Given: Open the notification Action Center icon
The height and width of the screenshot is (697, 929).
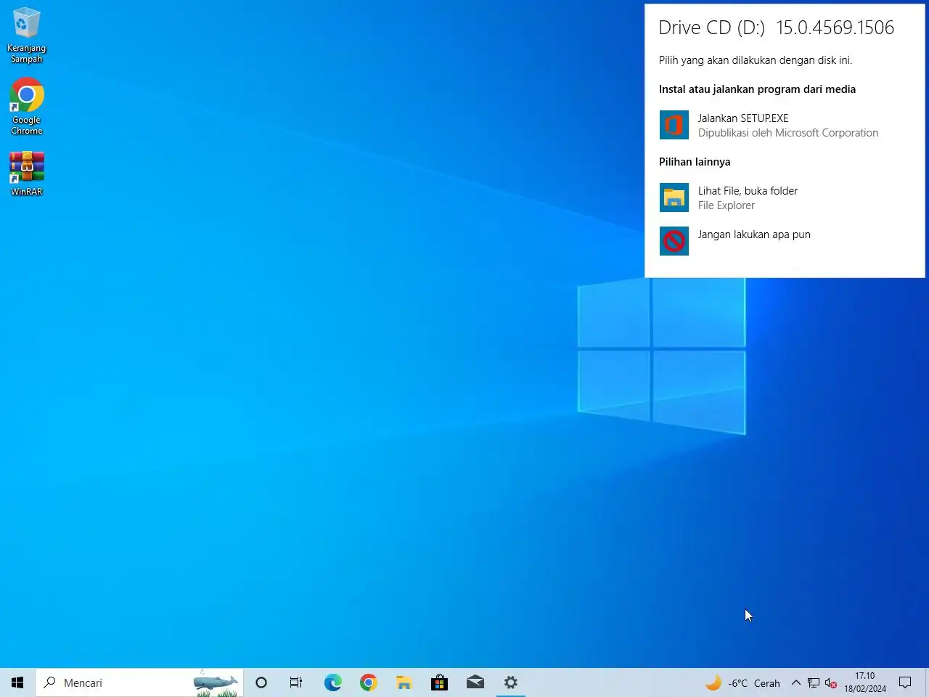Looking at the screenshot, I should [905, 682].
